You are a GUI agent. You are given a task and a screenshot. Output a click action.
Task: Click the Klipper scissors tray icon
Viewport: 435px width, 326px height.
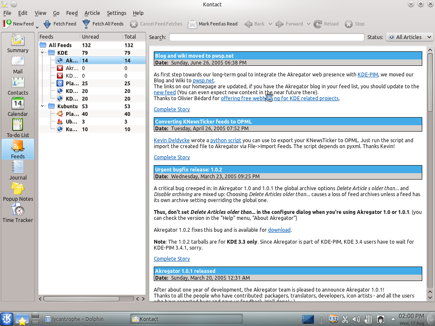coord(345,319)
